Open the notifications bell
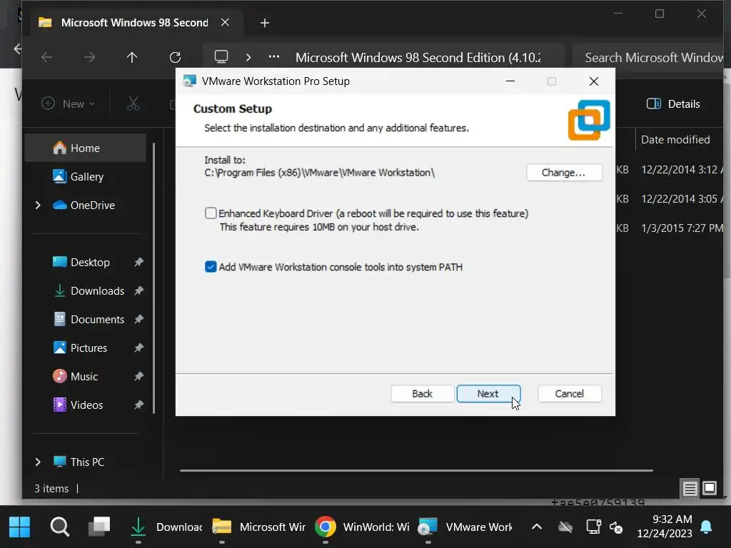 click(x=706, y=527)
